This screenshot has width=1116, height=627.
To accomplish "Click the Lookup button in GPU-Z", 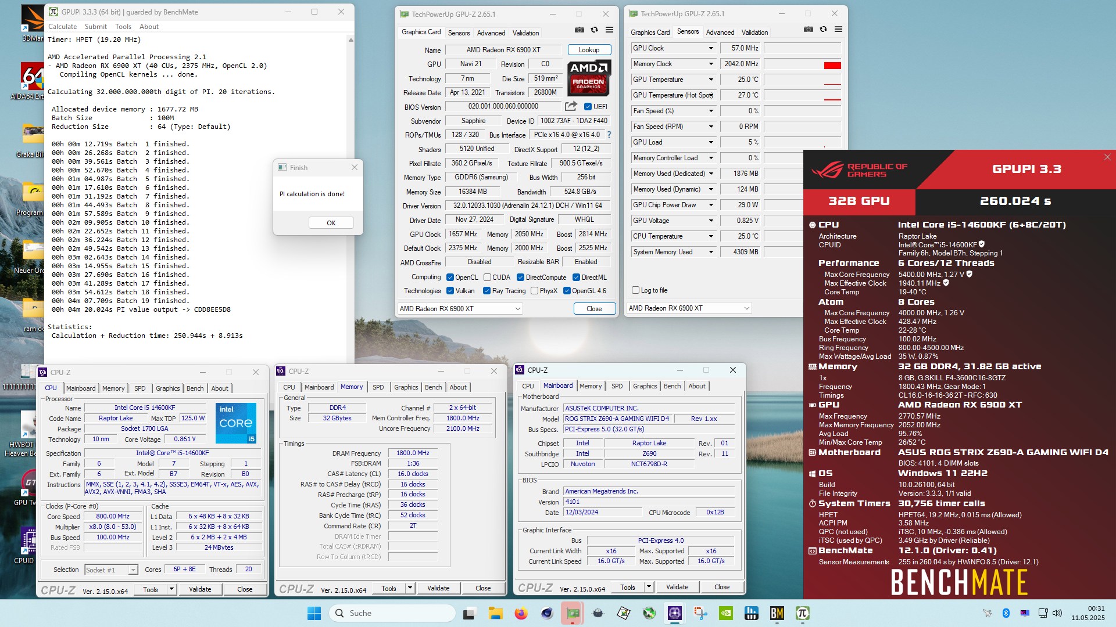I will click(x=589, y=50).
